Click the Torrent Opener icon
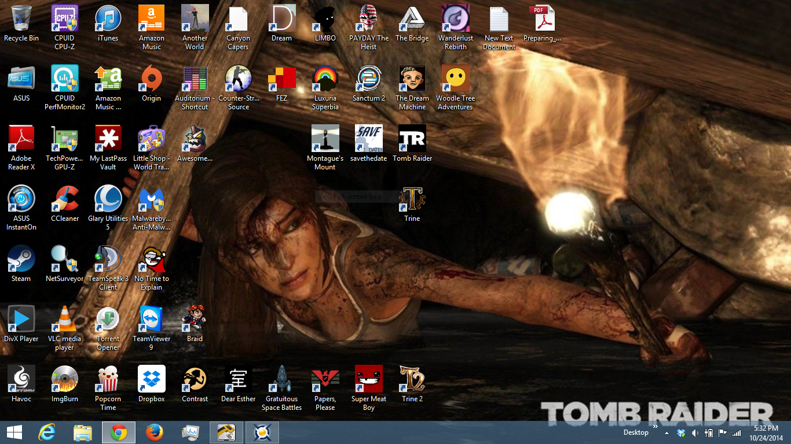Screen dimensions: 791x444 108,319
